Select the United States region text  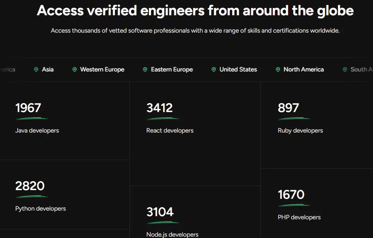[238, 69]
